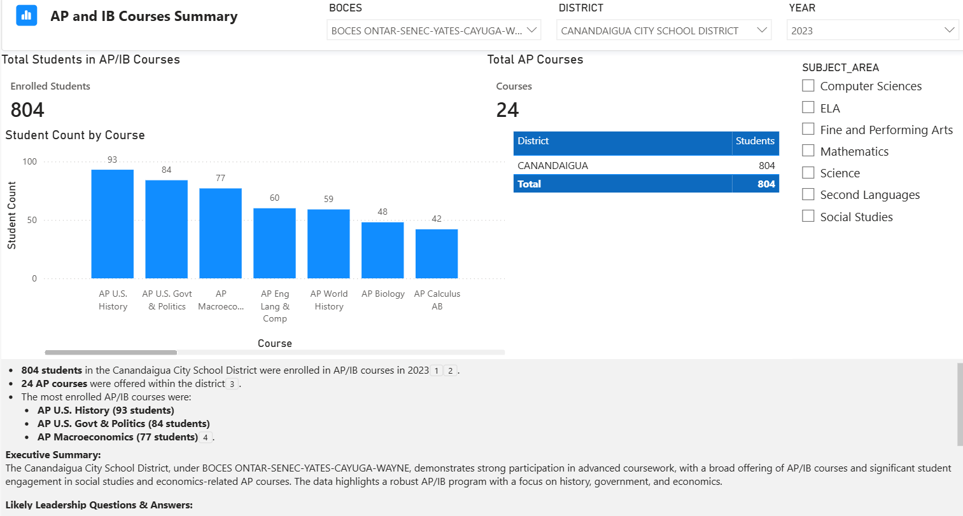Click the AP Calculus AB bar
This screenshot has width=963, height=516.
(x=437, y=254)
